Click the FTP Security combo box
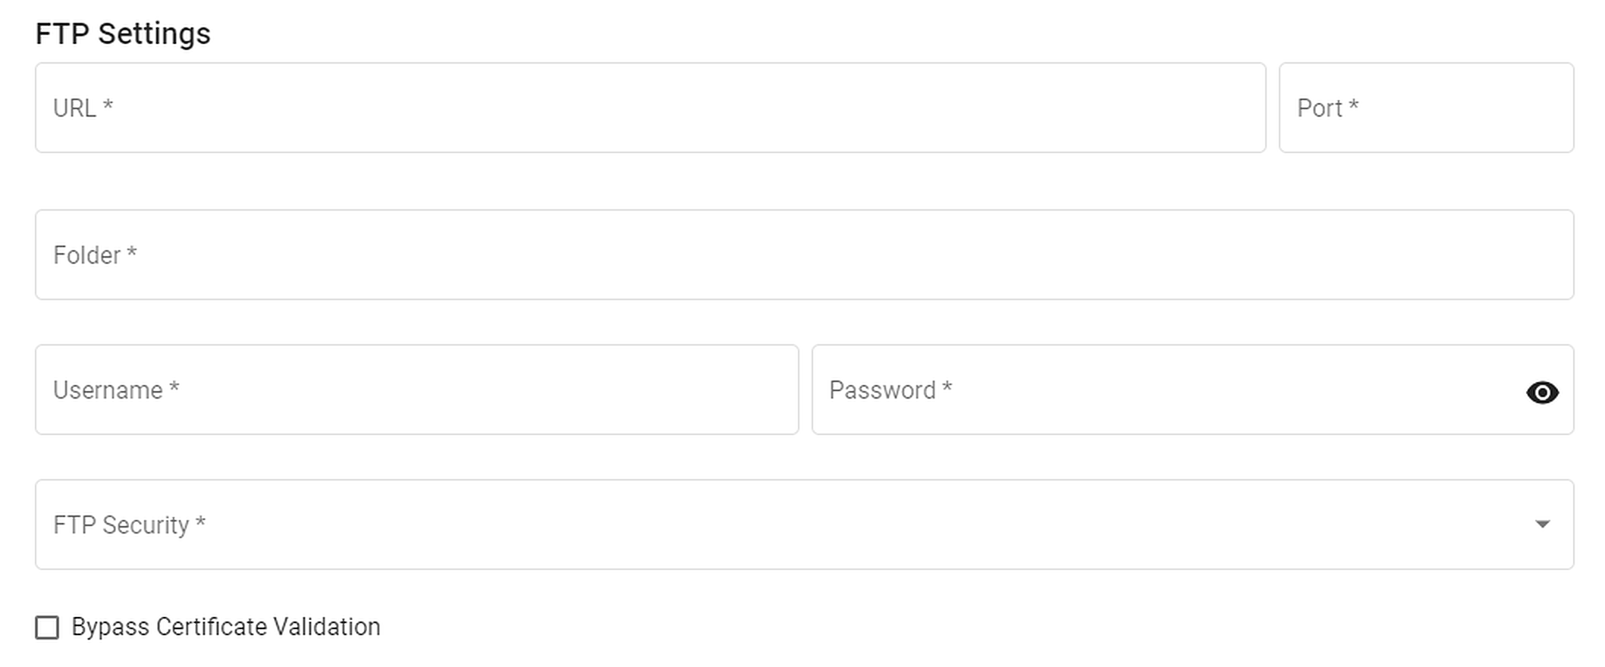 pos(804,525)
